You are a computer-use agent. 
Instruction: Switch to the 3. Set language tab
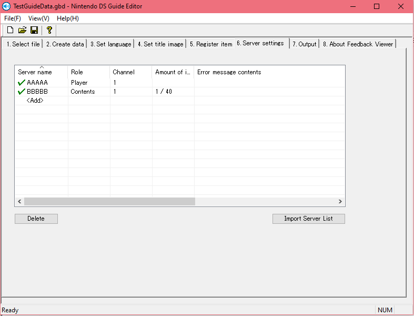[110, 44]
